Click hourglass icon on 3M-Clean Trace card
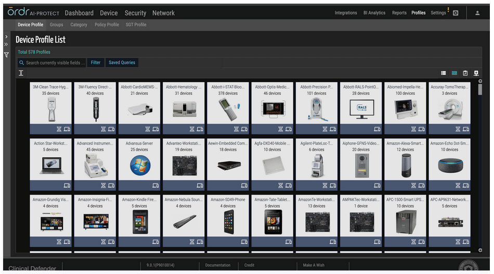 click(59, 129)
